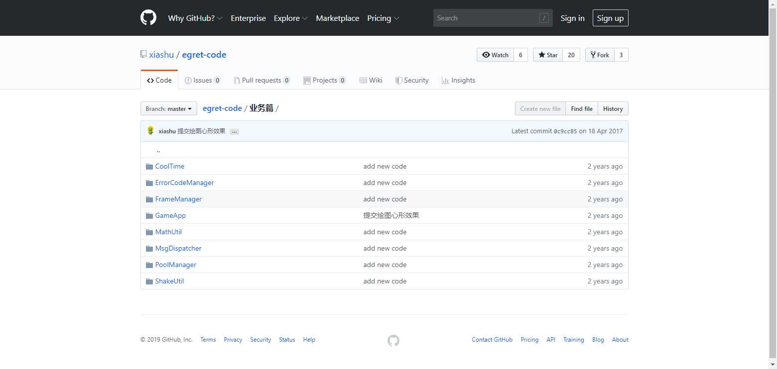This screenshot has height=369, width=777.
Task: Open the footer API link
Action: coord(551,340)
